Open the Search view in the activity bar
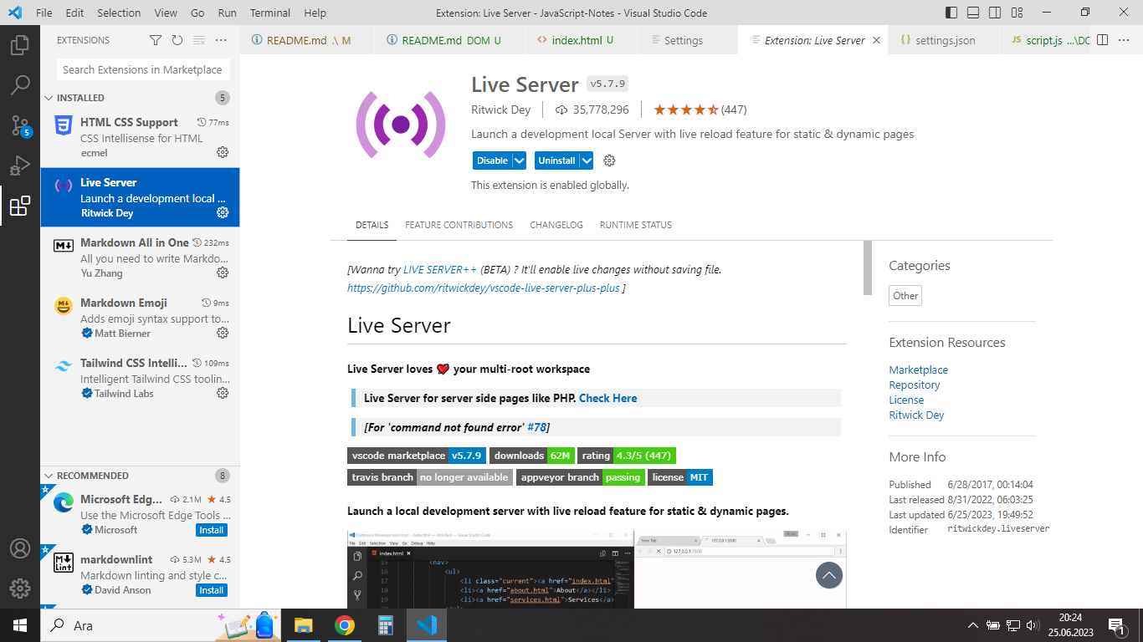The width and height of the screenshot is (1143, 642). click(20, 84)
